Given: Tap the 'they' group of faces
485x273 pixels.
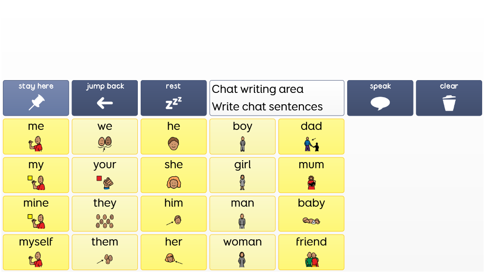Looking at the screenshot, I should (x=105, y=214).
